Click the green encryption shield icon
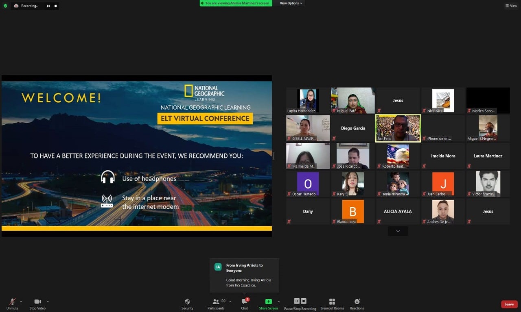Image resolution: width=521 pixels, height=312 pixels. (5, 6)
